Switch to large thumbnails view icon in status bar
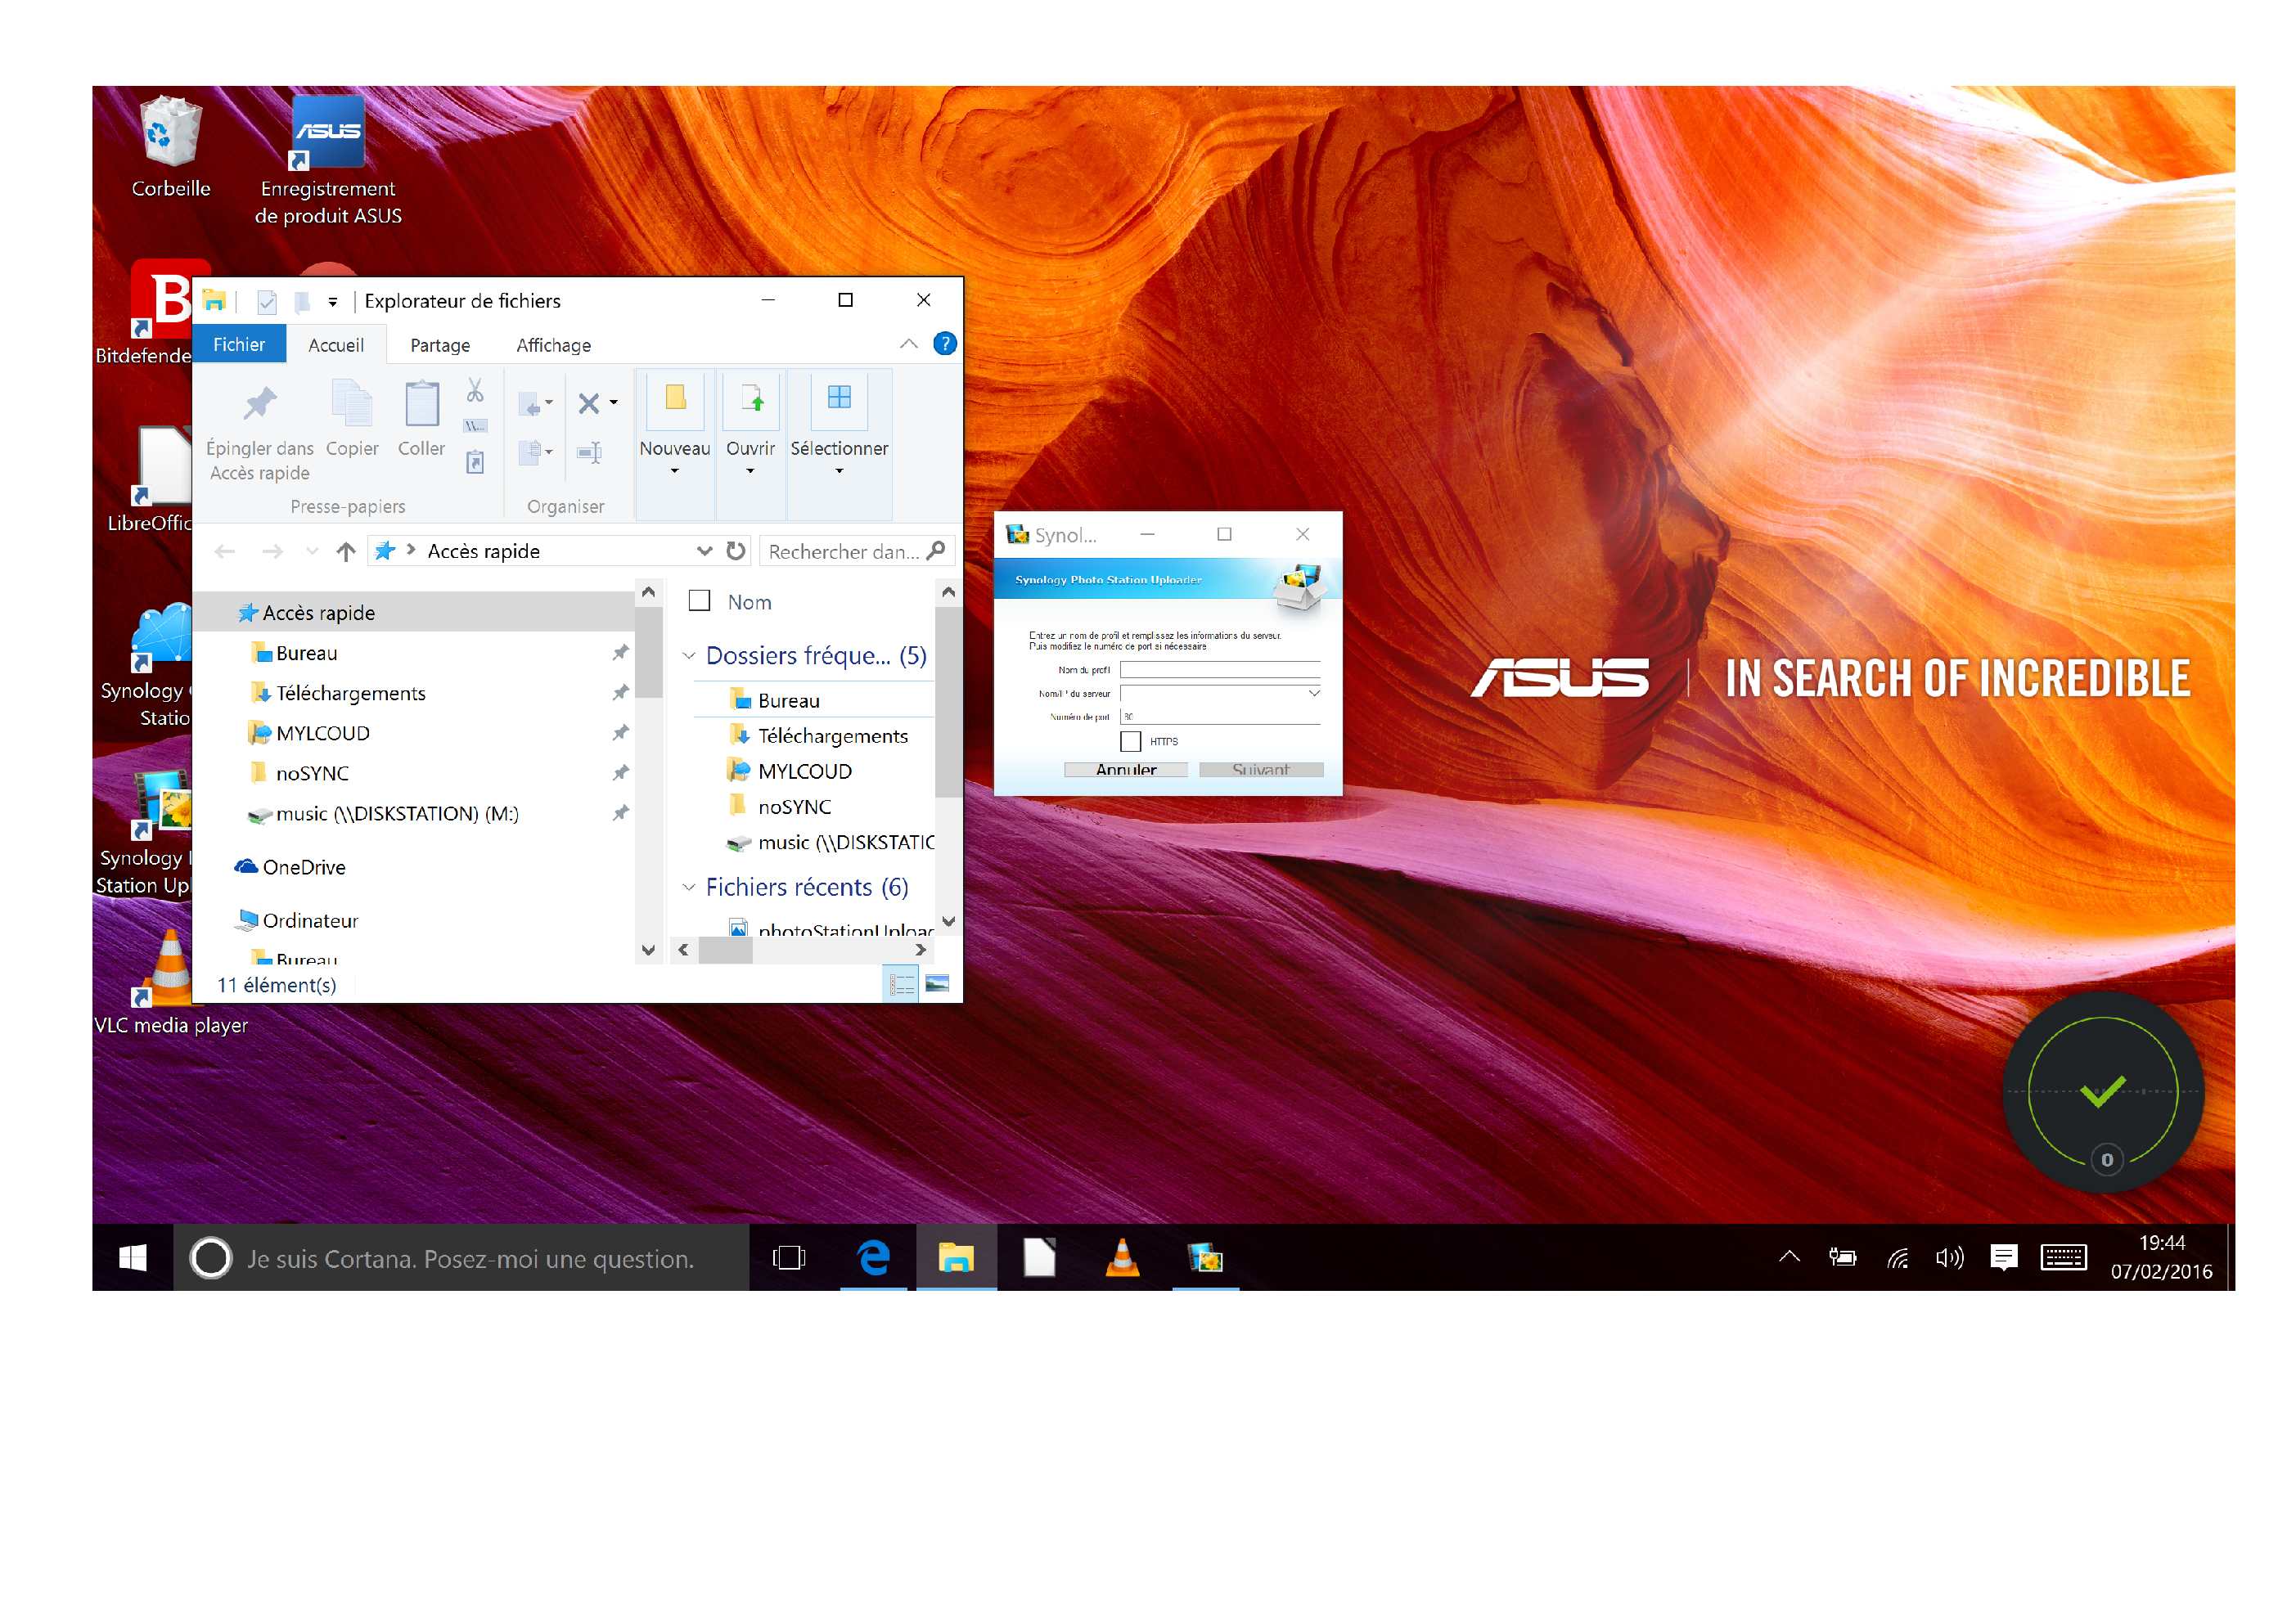 (x=938, y=985)
